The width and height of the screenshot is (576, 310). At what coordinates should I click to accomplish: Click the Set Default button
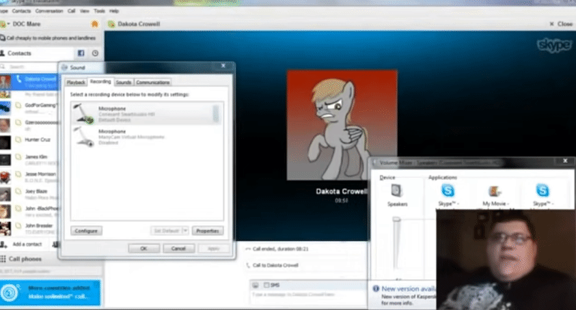click(167, 231)
